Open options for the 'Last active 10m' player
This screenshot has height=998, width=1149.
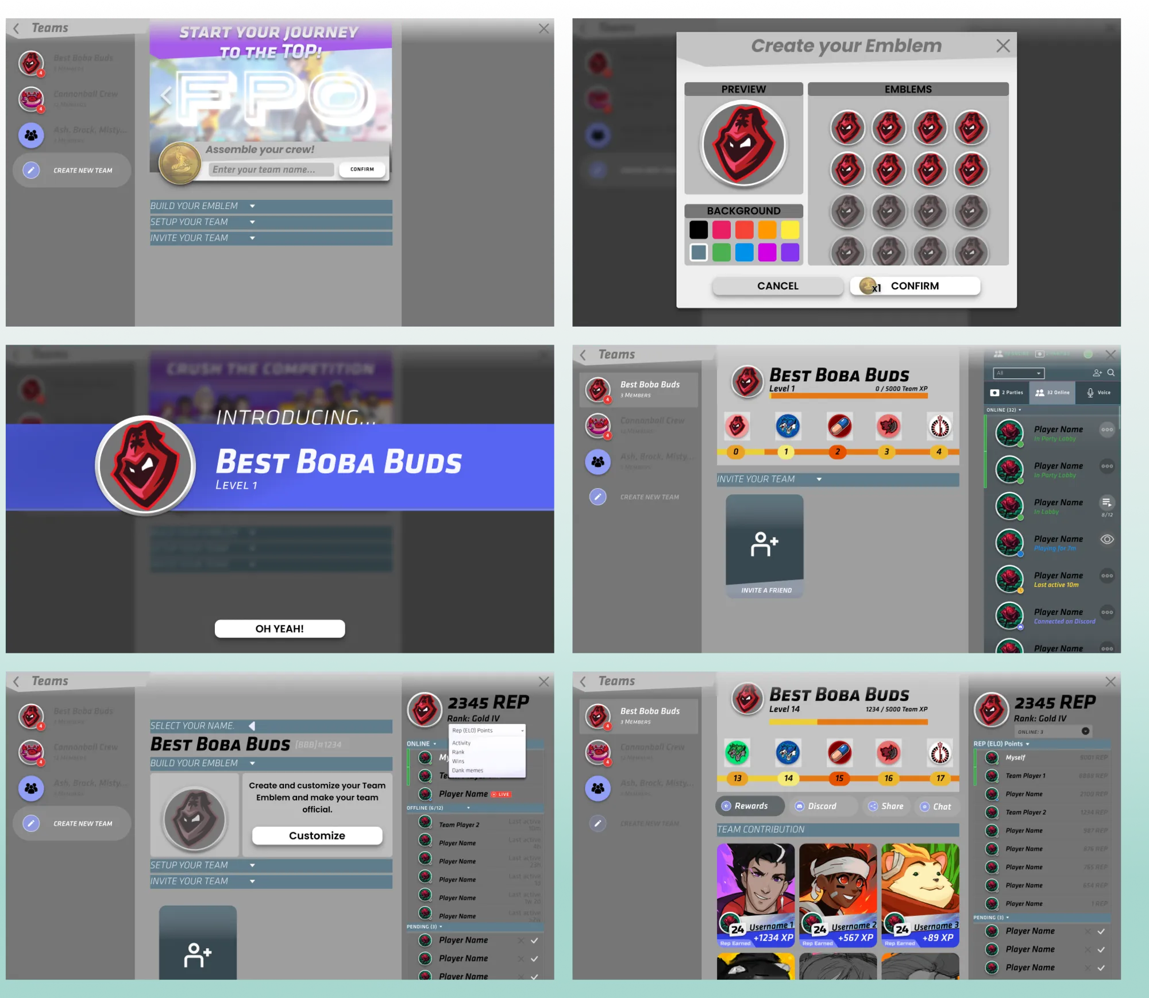1107,575
